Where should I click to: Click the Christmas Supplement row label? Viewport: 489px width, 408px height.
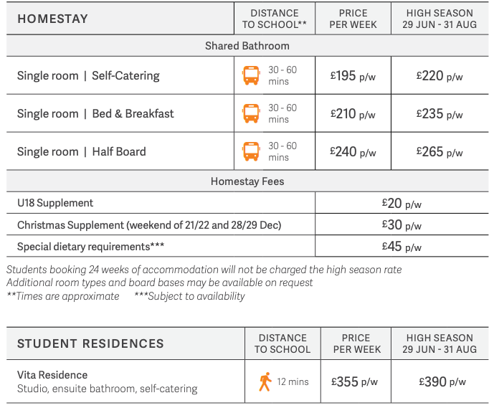149,225
